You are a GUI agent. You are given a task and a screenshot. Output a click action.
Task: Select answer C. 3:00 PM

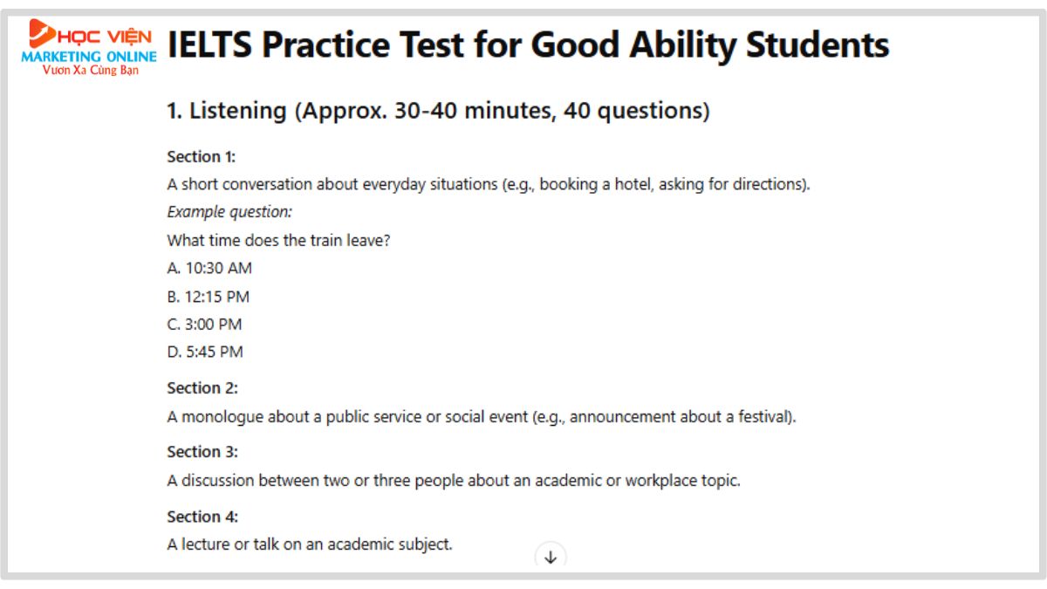click(205, 325)
